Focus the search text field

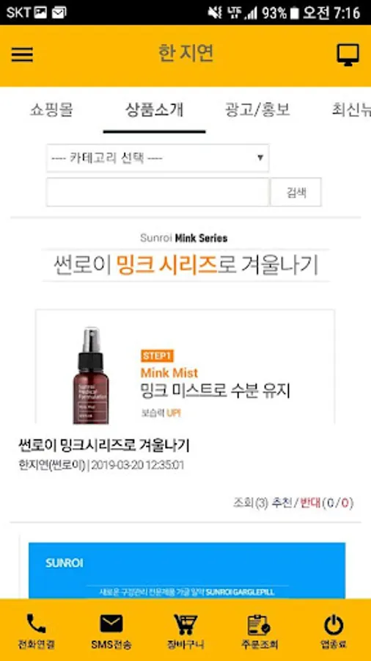coord(158,192)
